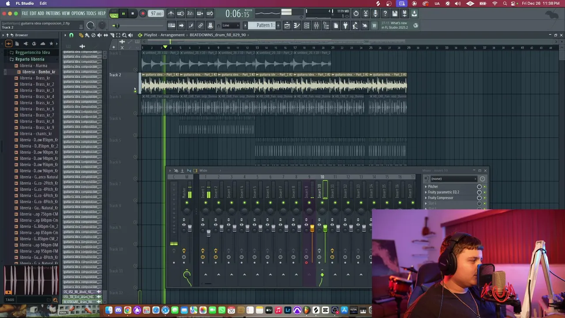
Task: Toggle Master track enable LED in mixer
Action: (187, 203)
